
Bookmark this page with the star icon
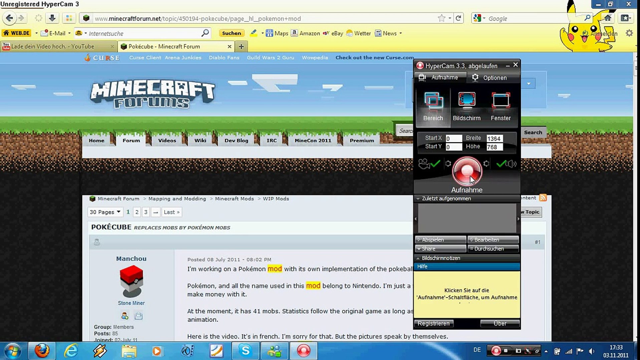pos(441,18)
